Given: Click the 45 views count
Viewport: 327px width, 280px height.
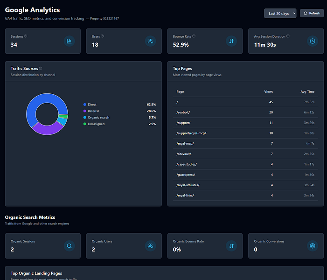Looking at the screenshot, I should click(271, 102).
